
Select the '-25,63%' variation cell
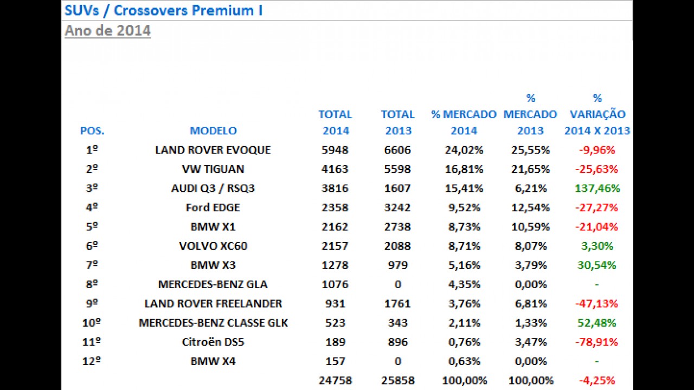point(597,169)
